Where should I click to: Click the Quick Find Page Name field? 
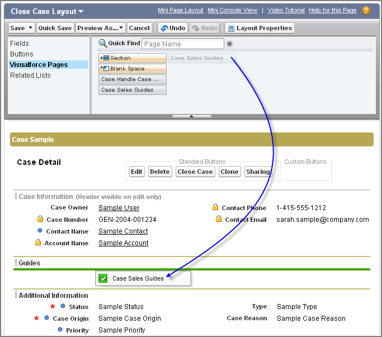click(x=183, y=44)
